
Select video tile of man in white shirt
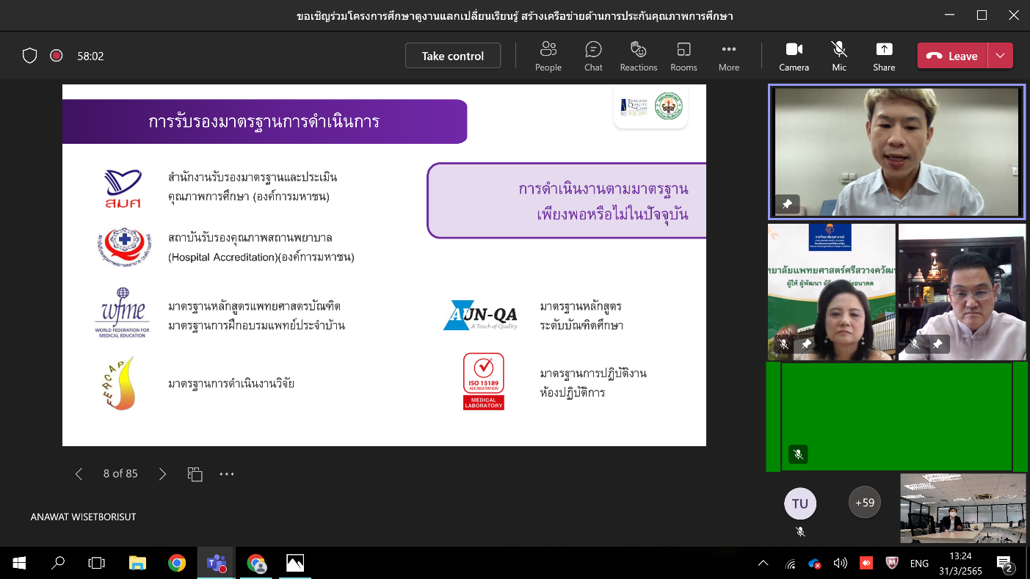pyautogui.click(x=962, y=292)
